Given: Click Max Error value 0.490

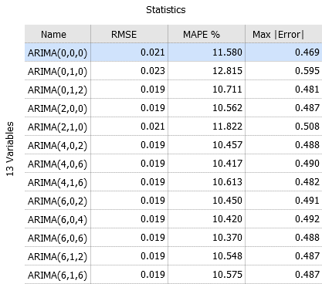Looking at the screenshot, I should pos(307,164).
